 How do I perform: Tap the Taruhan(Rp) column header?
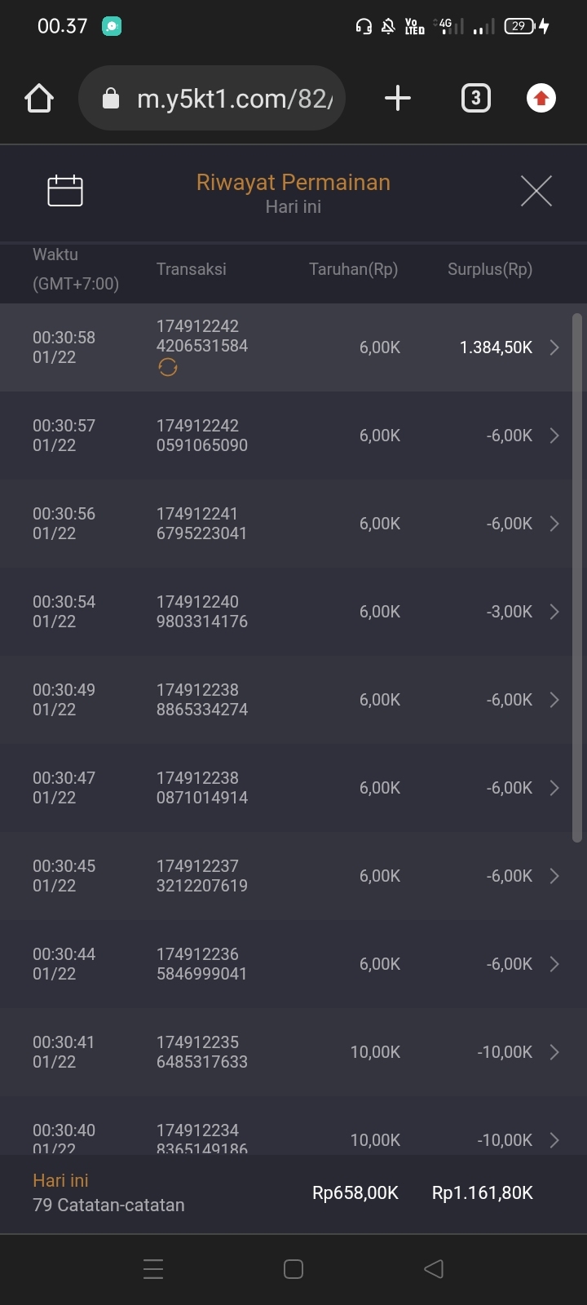pos(353,269)
